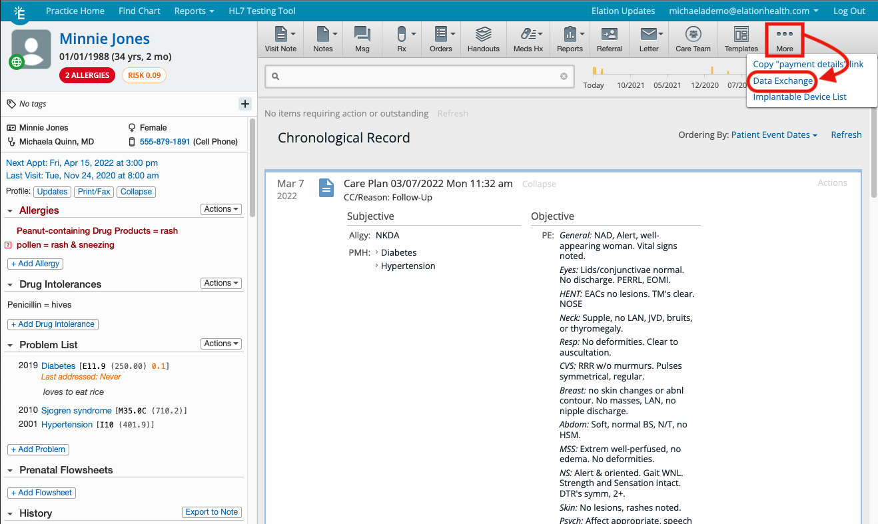Click the 10/2021 timeline marker
Viewport: 878px width, 524px height.
pyautogui.click(x=630, y=85)
